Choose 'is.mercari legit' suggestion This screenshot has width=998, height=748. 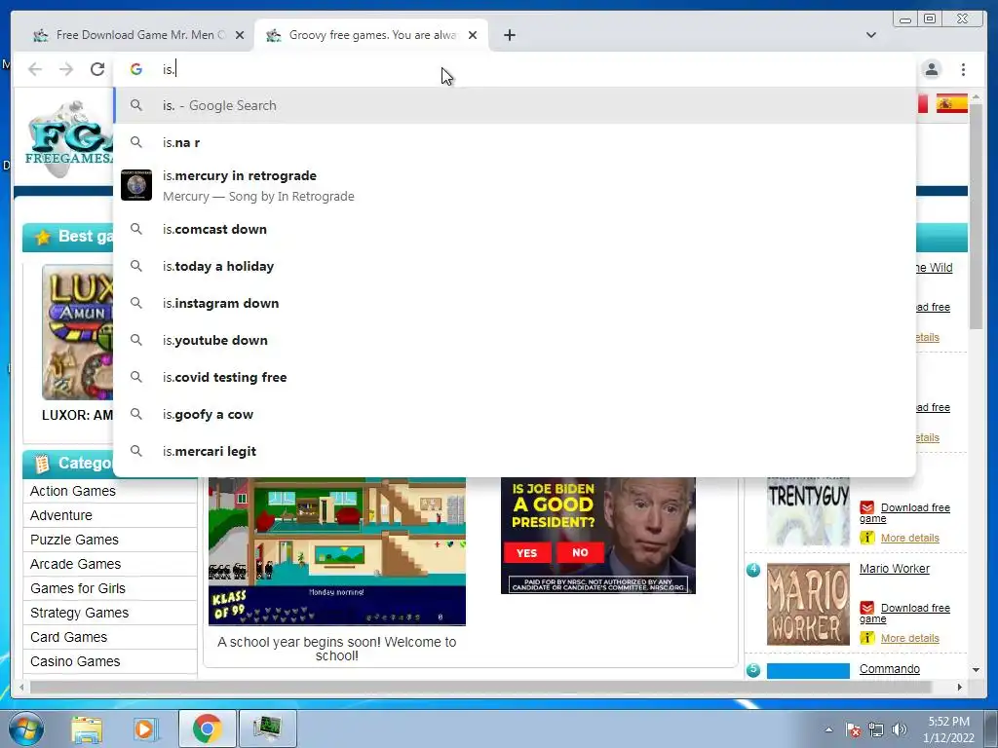click(516, 451)
